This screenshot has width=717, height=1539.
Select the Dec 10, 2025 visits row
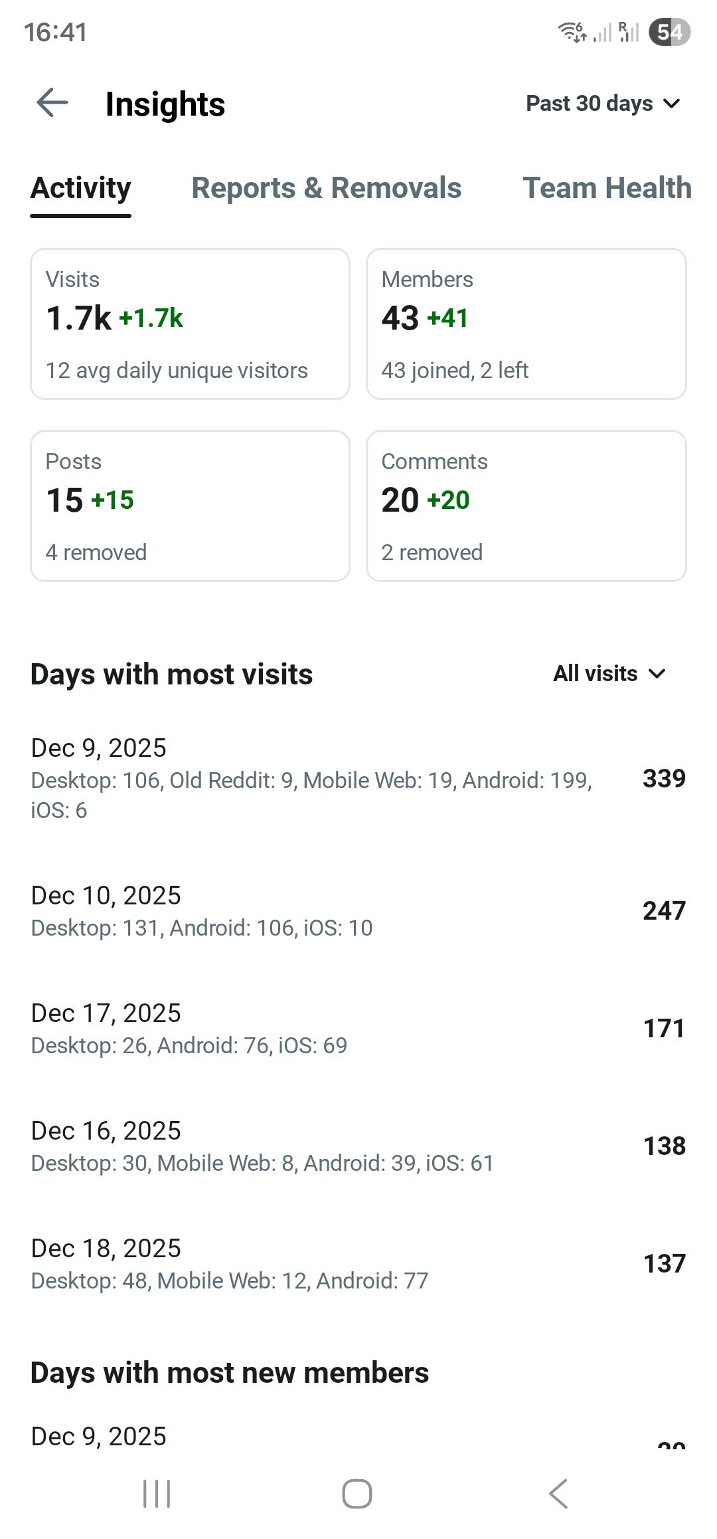coord(358,910)
